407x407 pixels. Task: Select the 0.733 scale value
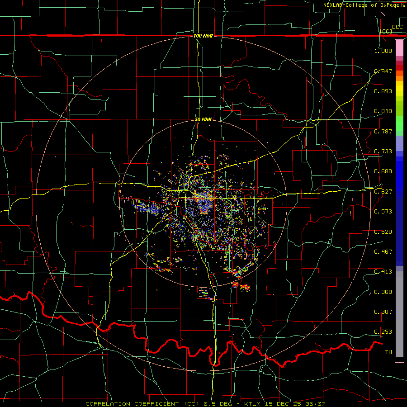click(x=383, y=151)
